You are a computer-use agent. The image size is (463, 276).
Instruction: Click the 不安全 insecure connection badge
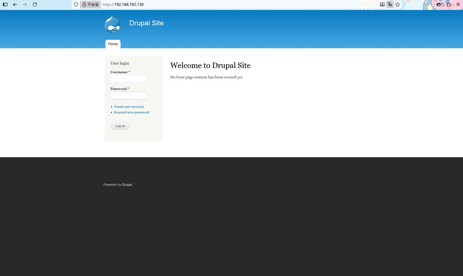click(x=90, y=5)
